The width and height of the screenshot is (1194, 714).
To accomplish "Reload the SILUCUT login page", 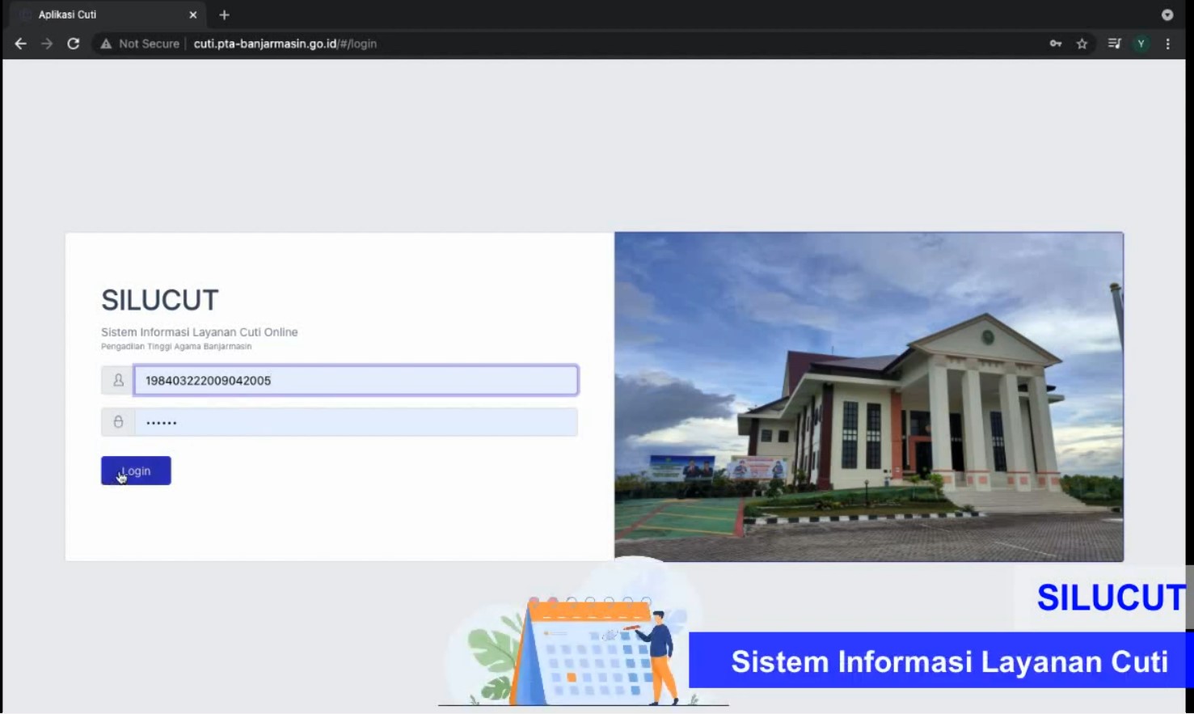I will (74, 44).
